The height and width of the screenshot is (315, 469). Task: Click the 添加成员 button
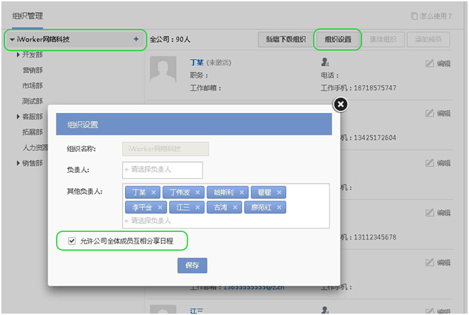coord(428,39)
